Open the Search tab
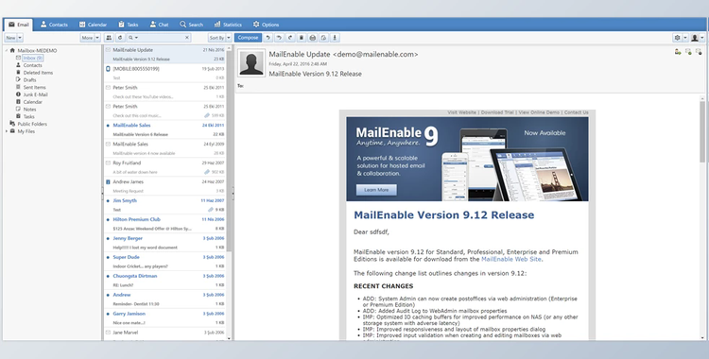The image size is (709, 359). pos(191,25)
